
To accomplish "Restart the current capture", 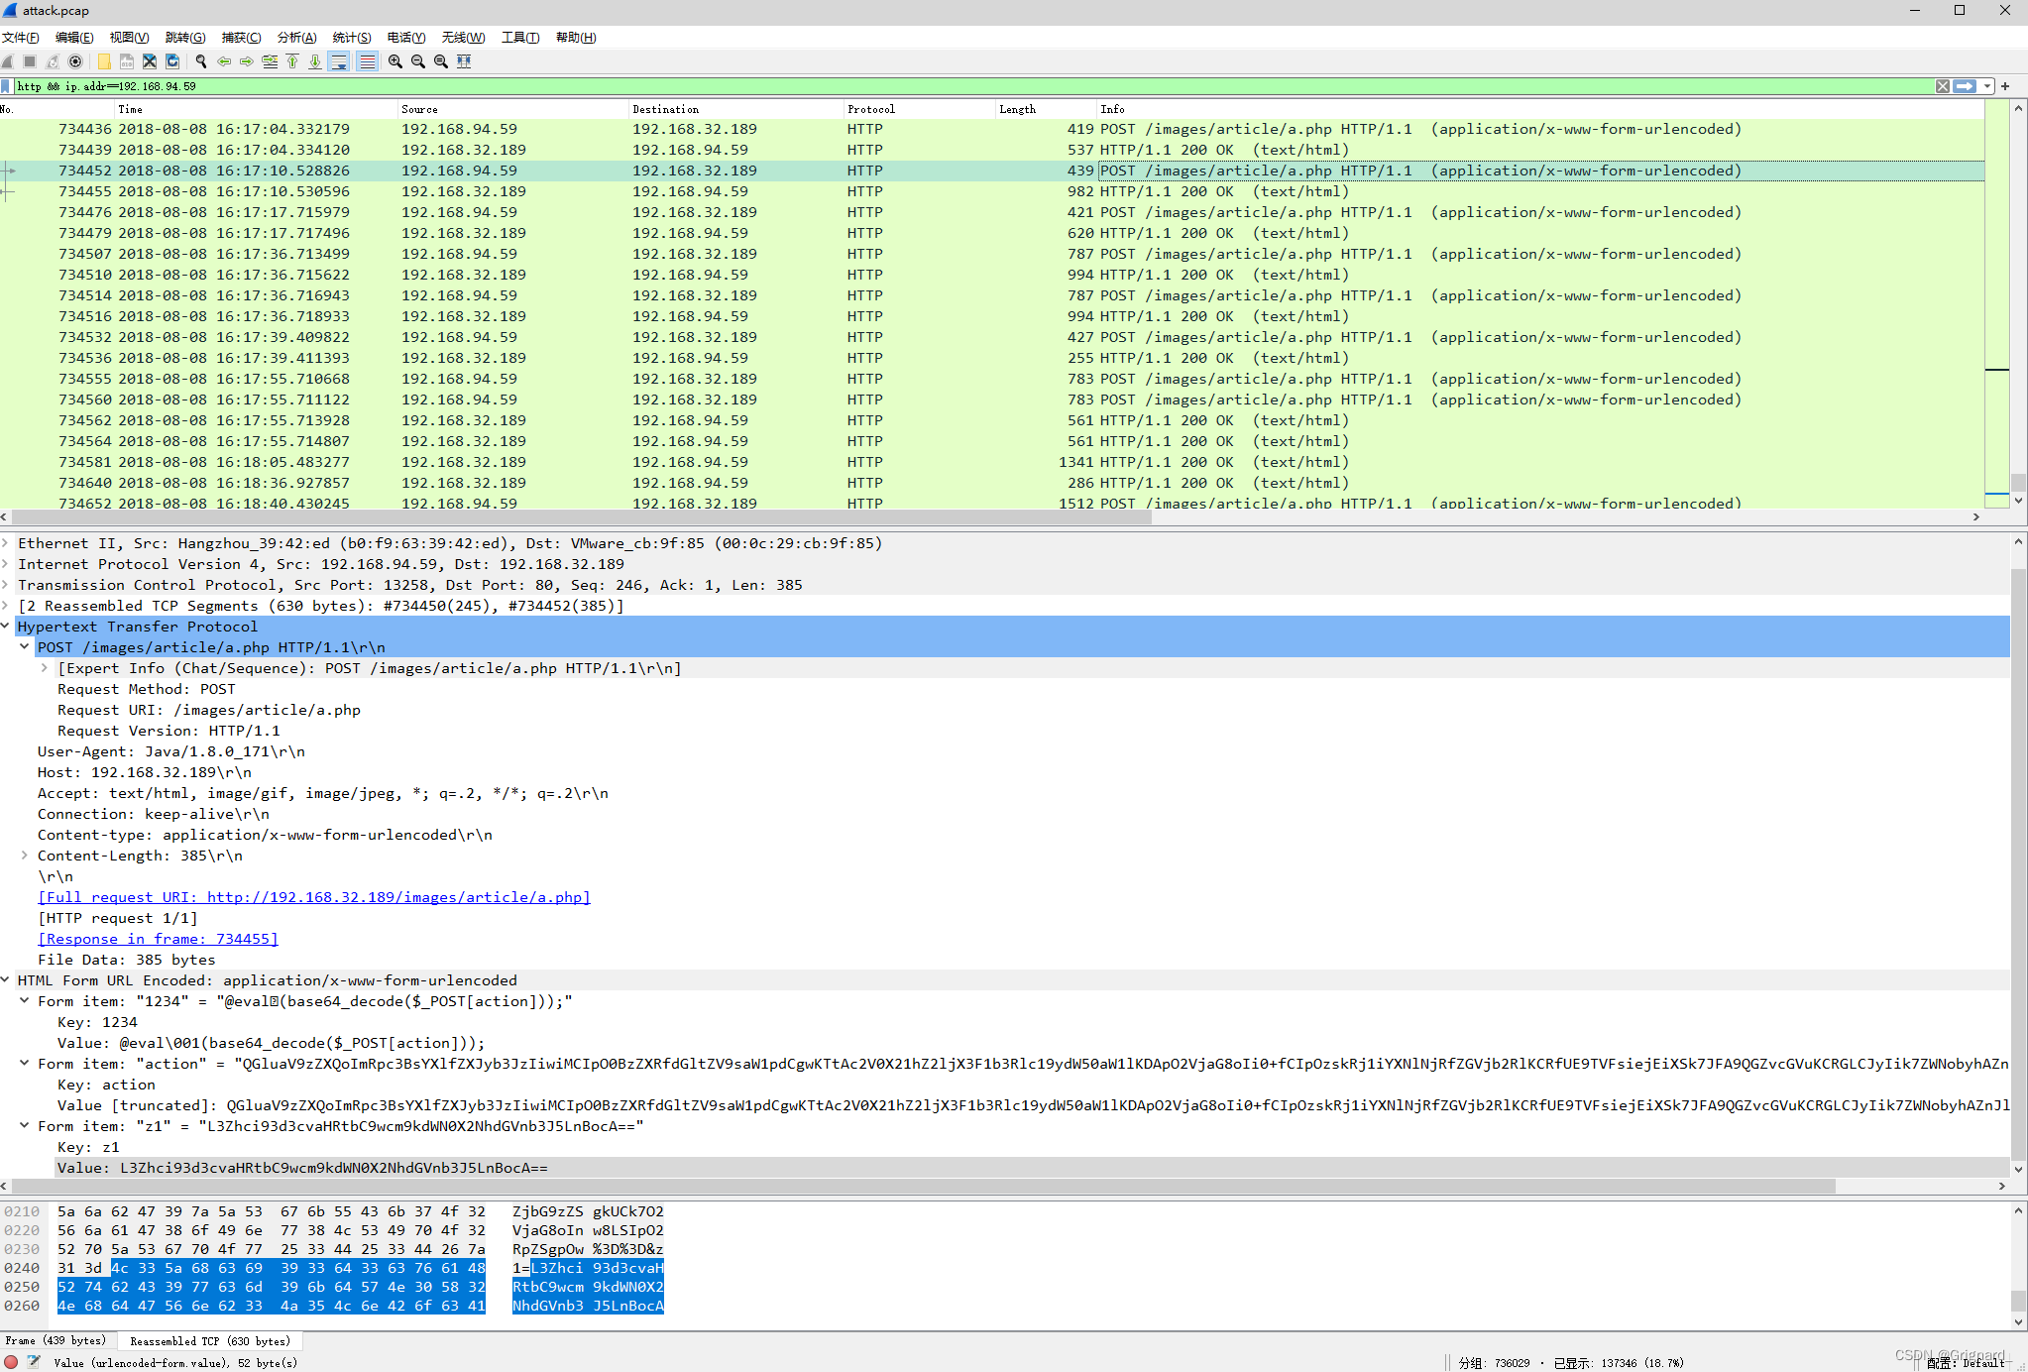I will pyautogui.click(x=53, y=61).
